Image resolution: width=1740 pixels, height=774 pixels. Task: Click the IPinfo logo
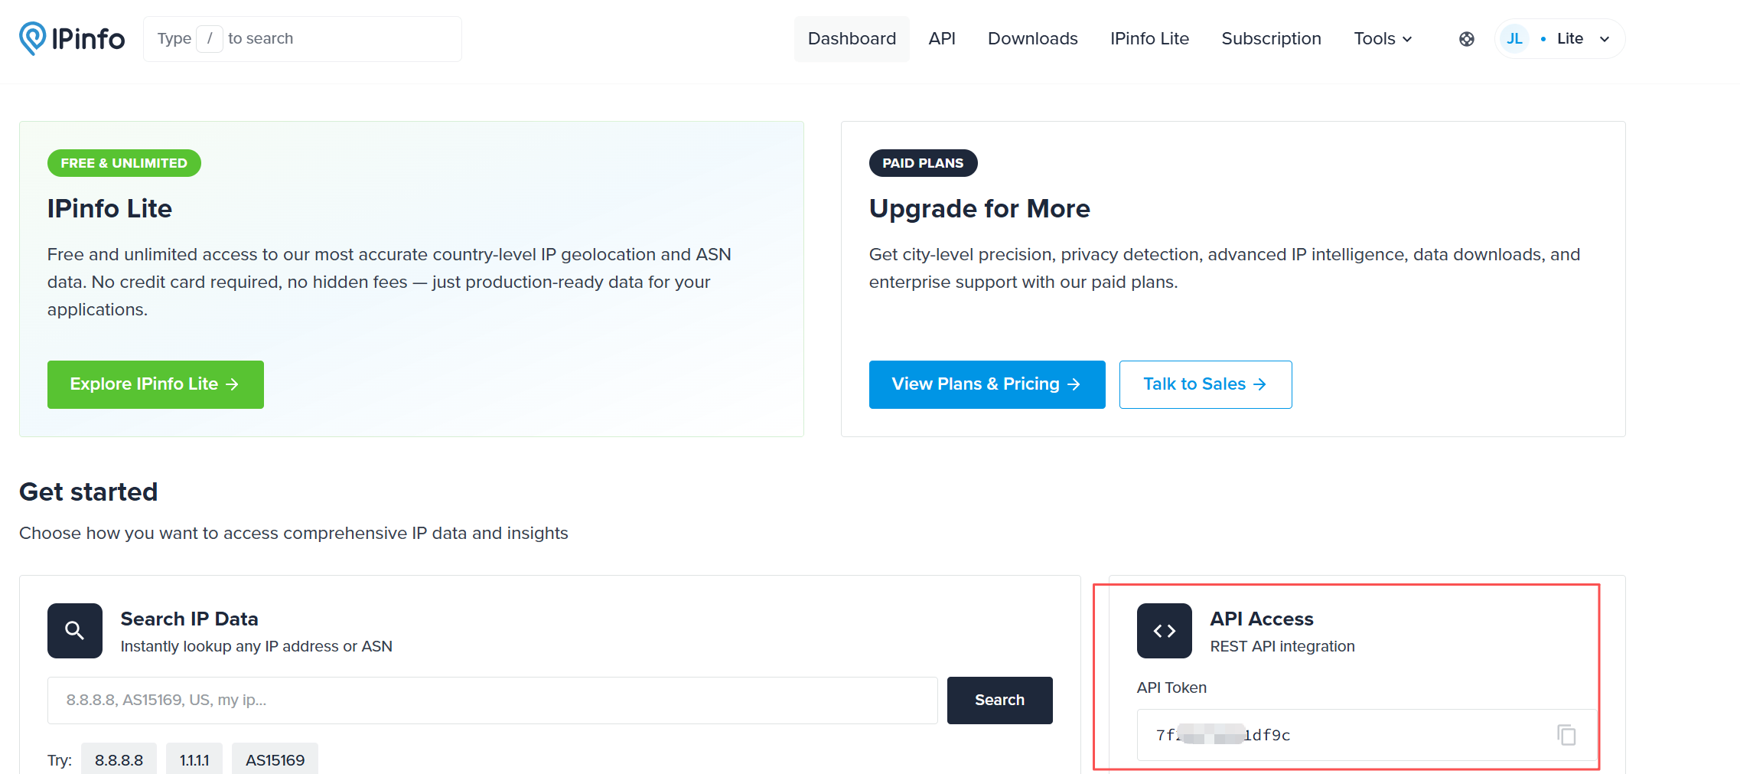coord(72,38)
